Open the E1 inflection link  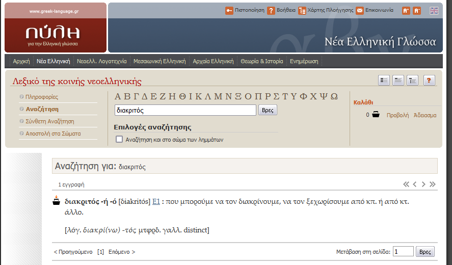pos(156,202)
